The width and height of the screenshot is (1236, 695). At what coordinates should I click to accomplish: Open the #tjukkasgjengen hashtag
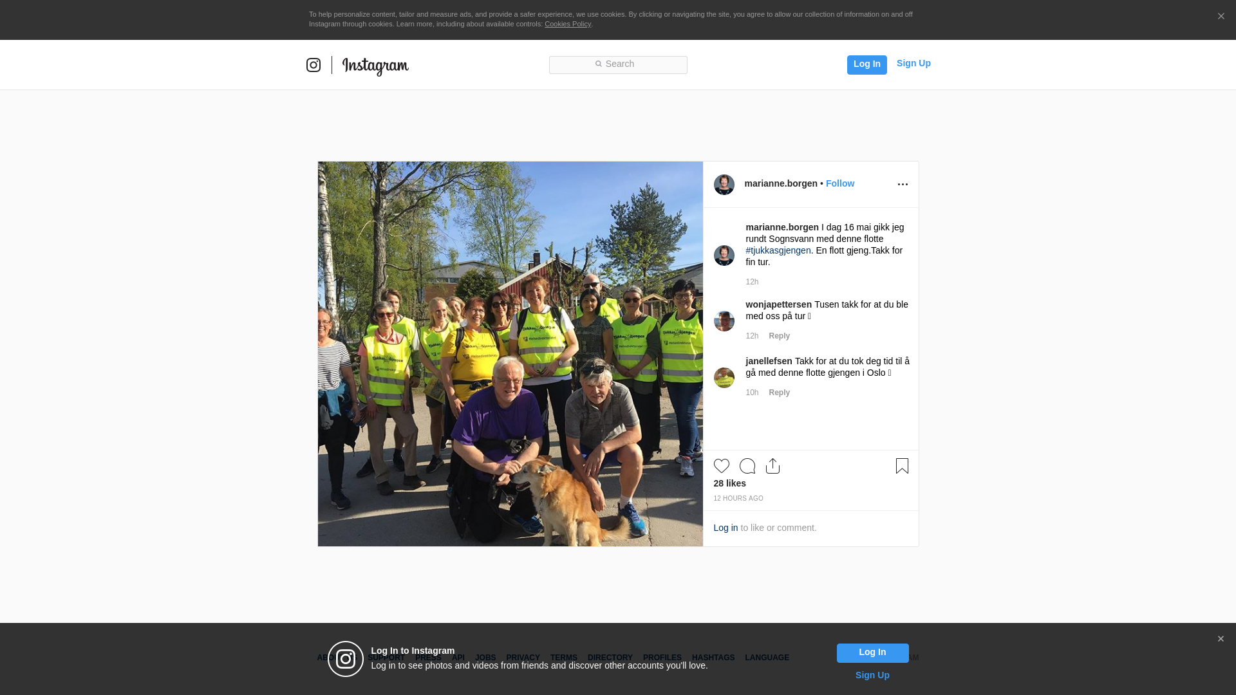(x=778, y=250)
